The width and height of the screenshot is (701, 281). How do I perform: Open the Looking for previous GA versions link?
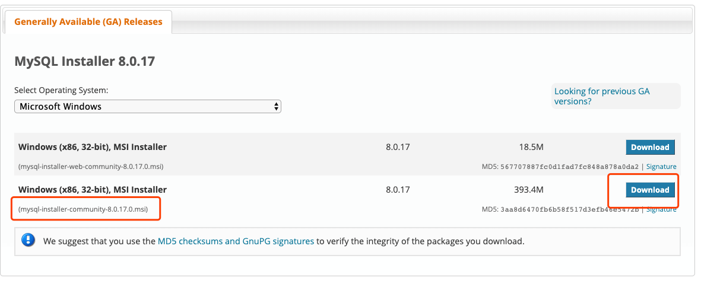click(x=602, y=96)
